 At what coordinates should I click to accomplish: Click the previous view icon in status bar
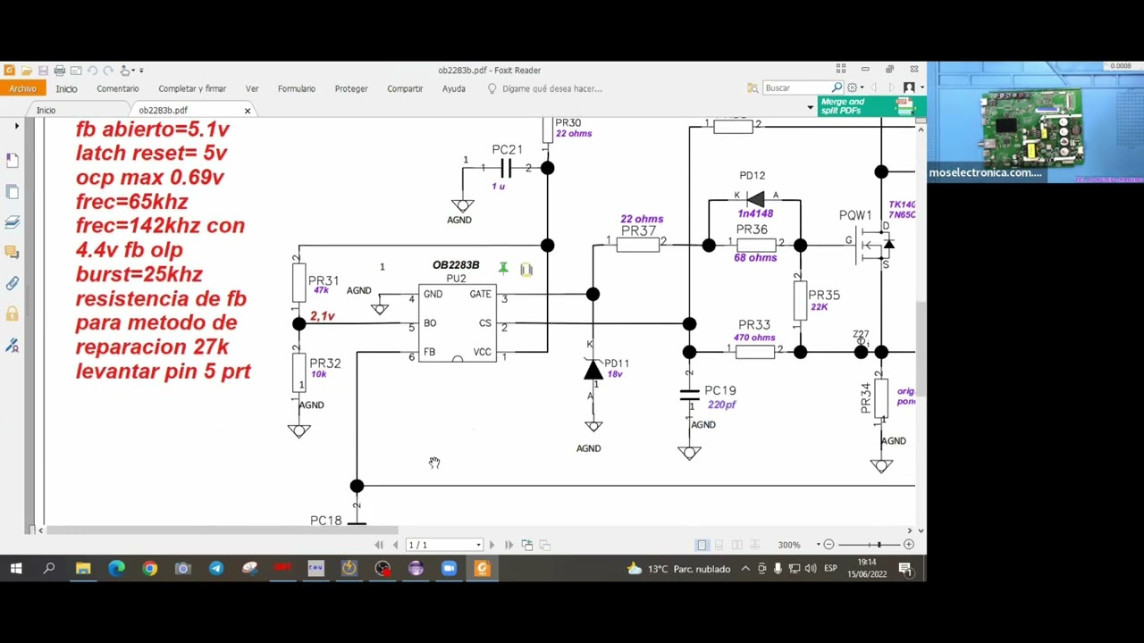coord(527,545)
